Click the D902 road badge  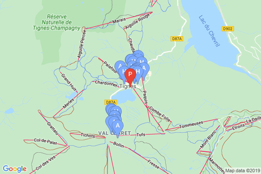[x=228, y=29]
